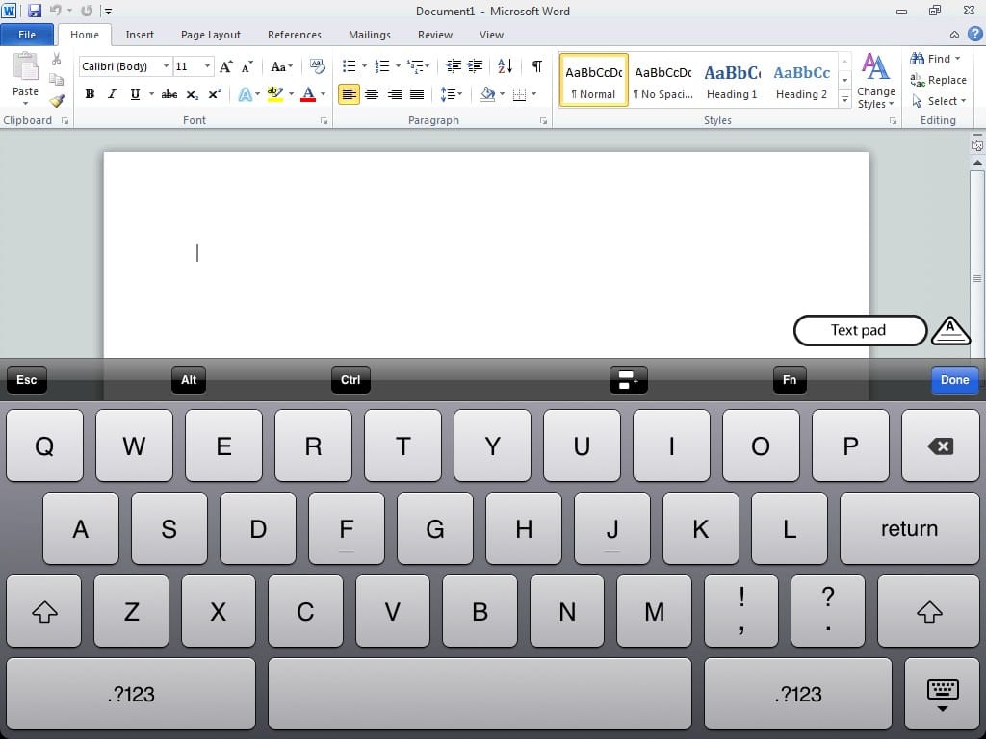Switch to the Review tab
The height and width of the screenshot is (739, 986).
tap(435, 35)
